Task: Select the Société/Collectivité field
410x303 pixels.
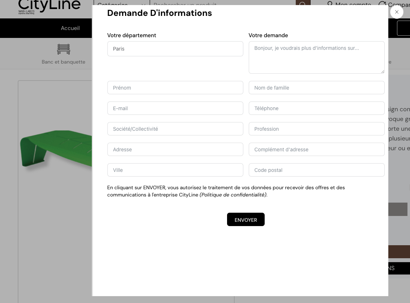Action: [175, 129]
